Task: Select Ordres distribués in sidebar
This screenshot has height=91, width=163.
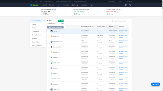Action: coord(38,35)
